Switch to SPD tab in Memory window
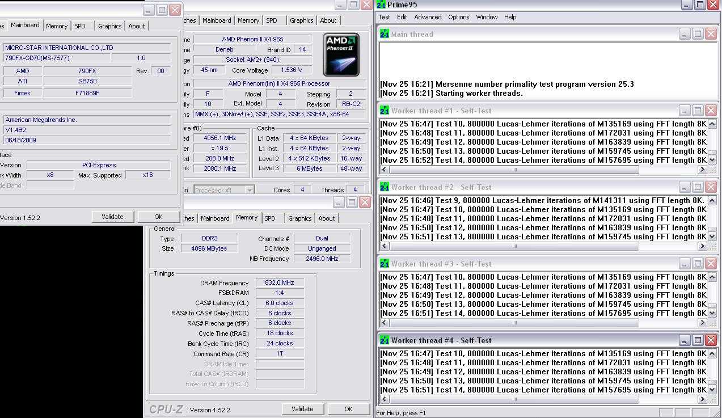The image size is (722, 418). tap(270, 218)
